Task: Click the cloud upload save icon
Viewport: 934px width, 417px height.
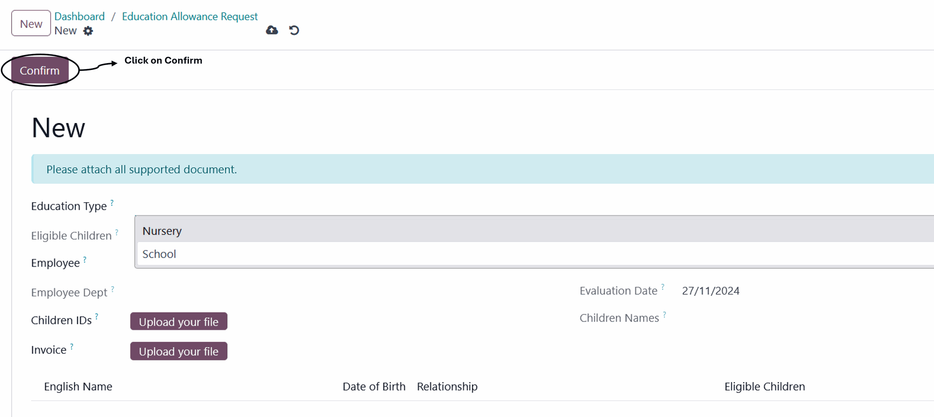Action: coord(272,31)
